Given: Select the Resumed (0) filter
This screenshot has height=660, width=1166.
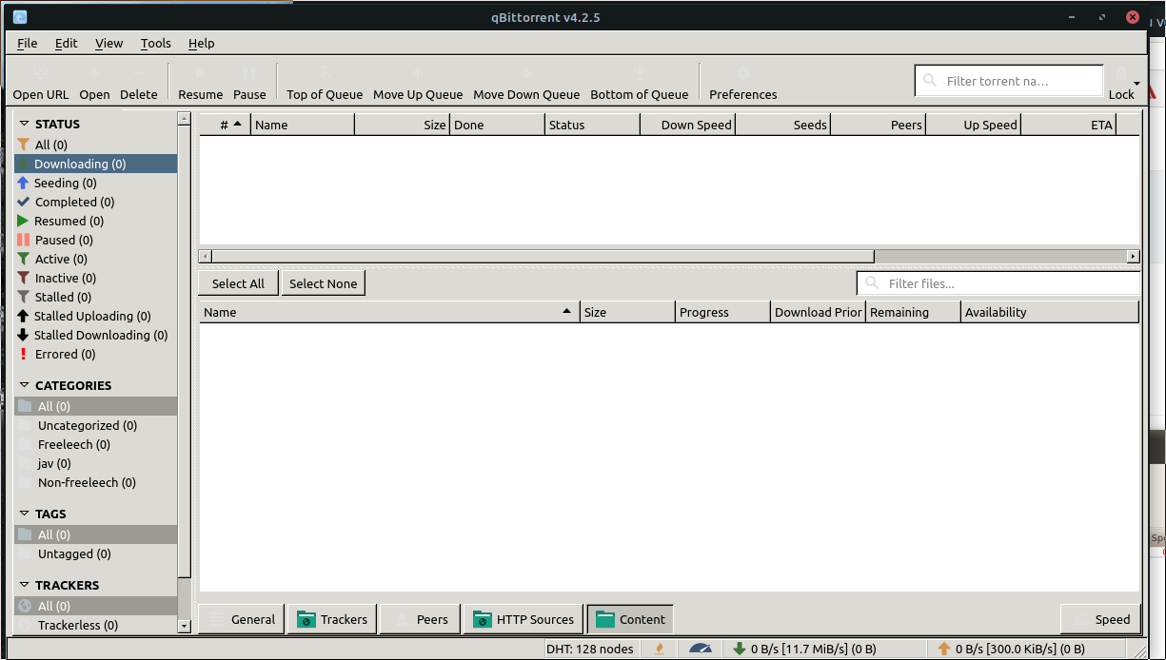Looking at the screenshot, I should pos(95,221).
